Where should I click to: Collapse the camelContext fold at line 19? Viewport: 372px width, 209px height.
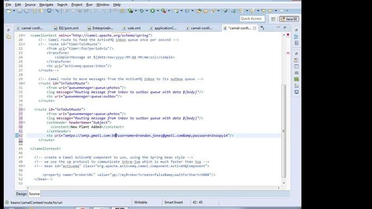pos(24,35)
